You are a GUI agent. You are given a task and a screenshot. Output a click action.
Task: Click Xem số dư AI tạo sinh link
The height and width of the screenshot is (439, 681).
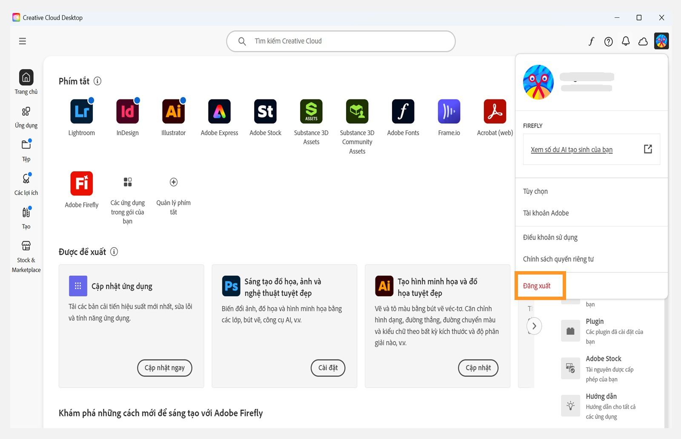[572, 150]
